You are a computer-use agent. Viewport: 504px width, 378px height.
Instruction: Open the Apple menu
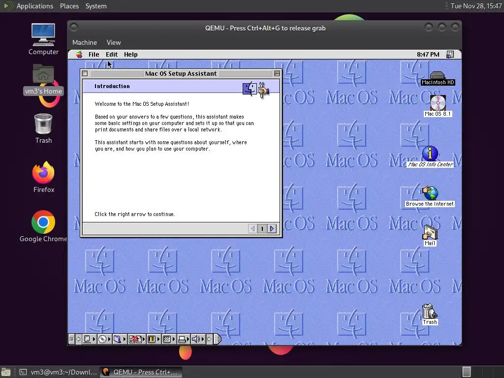(x=79, y=55)
